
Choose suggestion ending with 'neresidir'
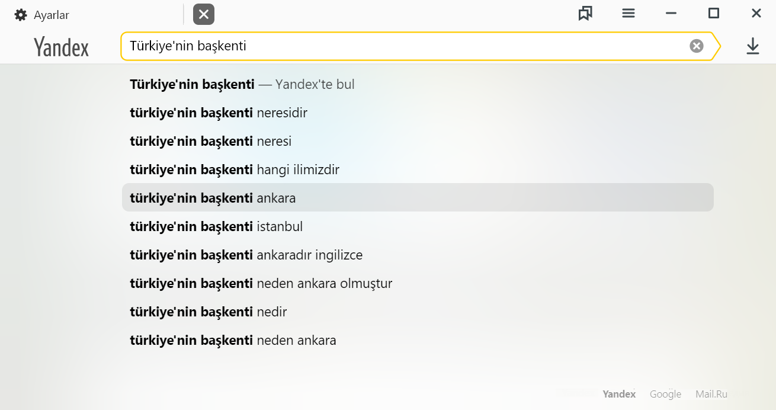418,113
